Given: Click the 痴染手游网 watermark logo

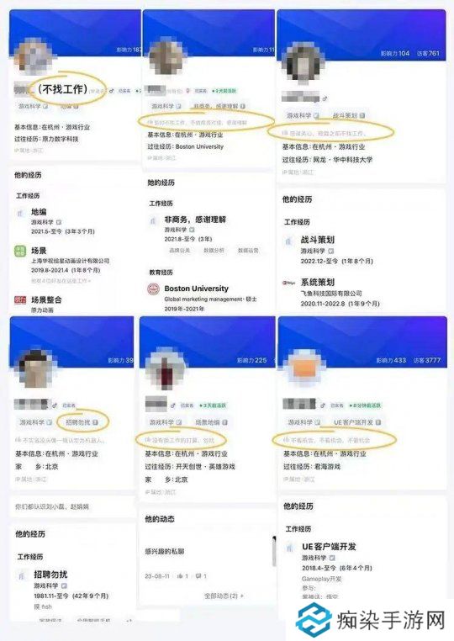Looking at the screenshot, I should pyautogui.click(x=313, y=620).
